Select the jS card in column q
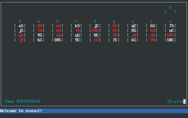This screenshot has height=118, width=188. coord(20,30)
